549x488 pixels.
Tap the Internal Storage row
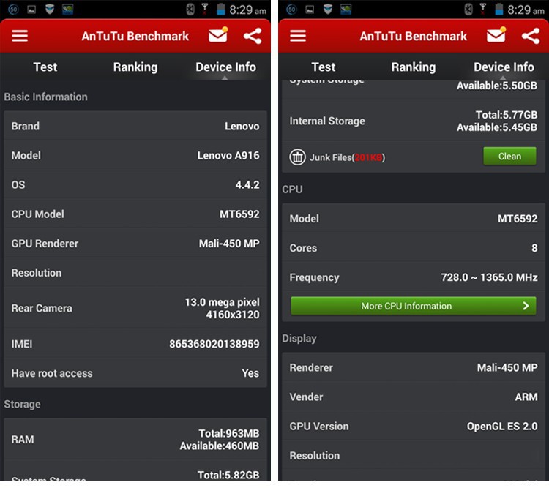[x=414, y=121]
